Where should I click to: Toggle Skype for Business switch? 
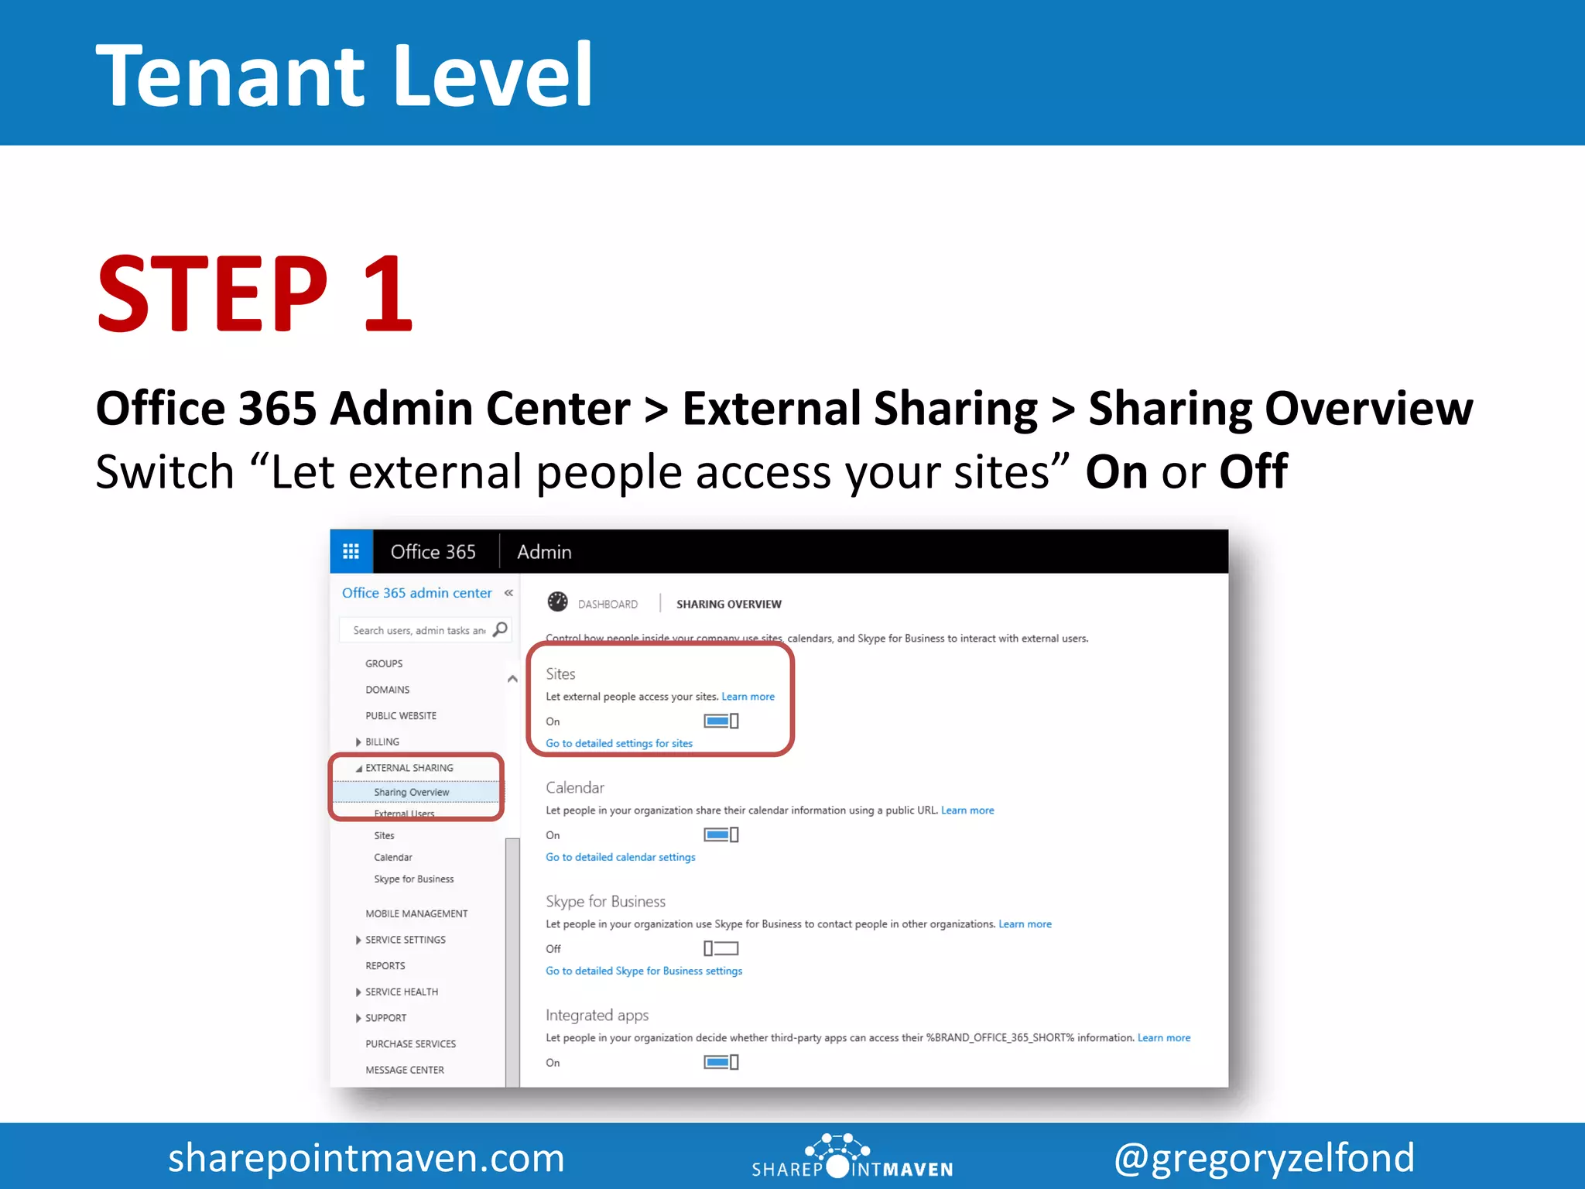(x=721, y=948)
